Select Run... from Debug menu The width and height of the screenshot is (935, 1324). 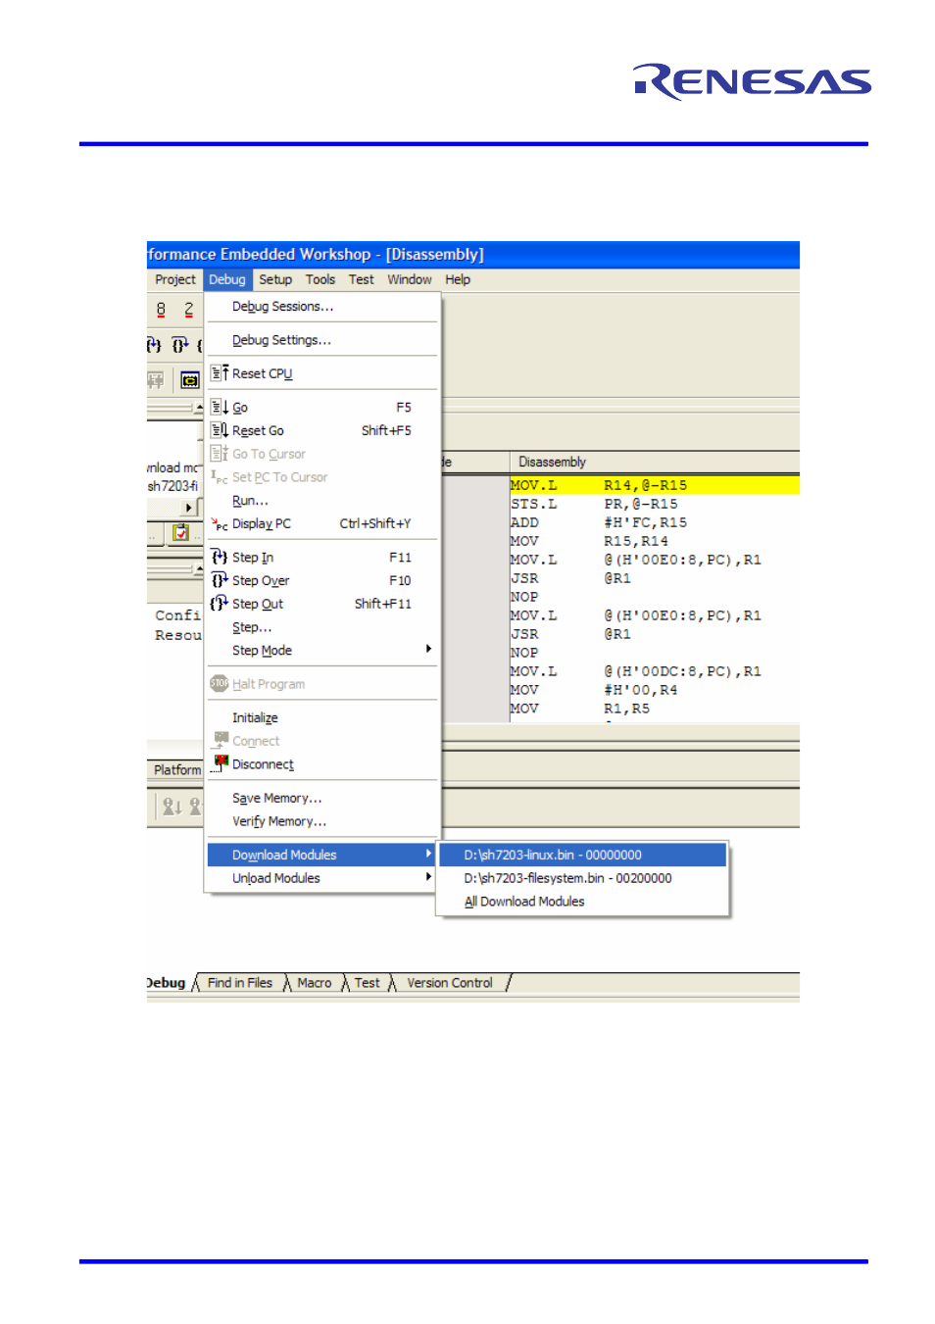coord(322,501)
